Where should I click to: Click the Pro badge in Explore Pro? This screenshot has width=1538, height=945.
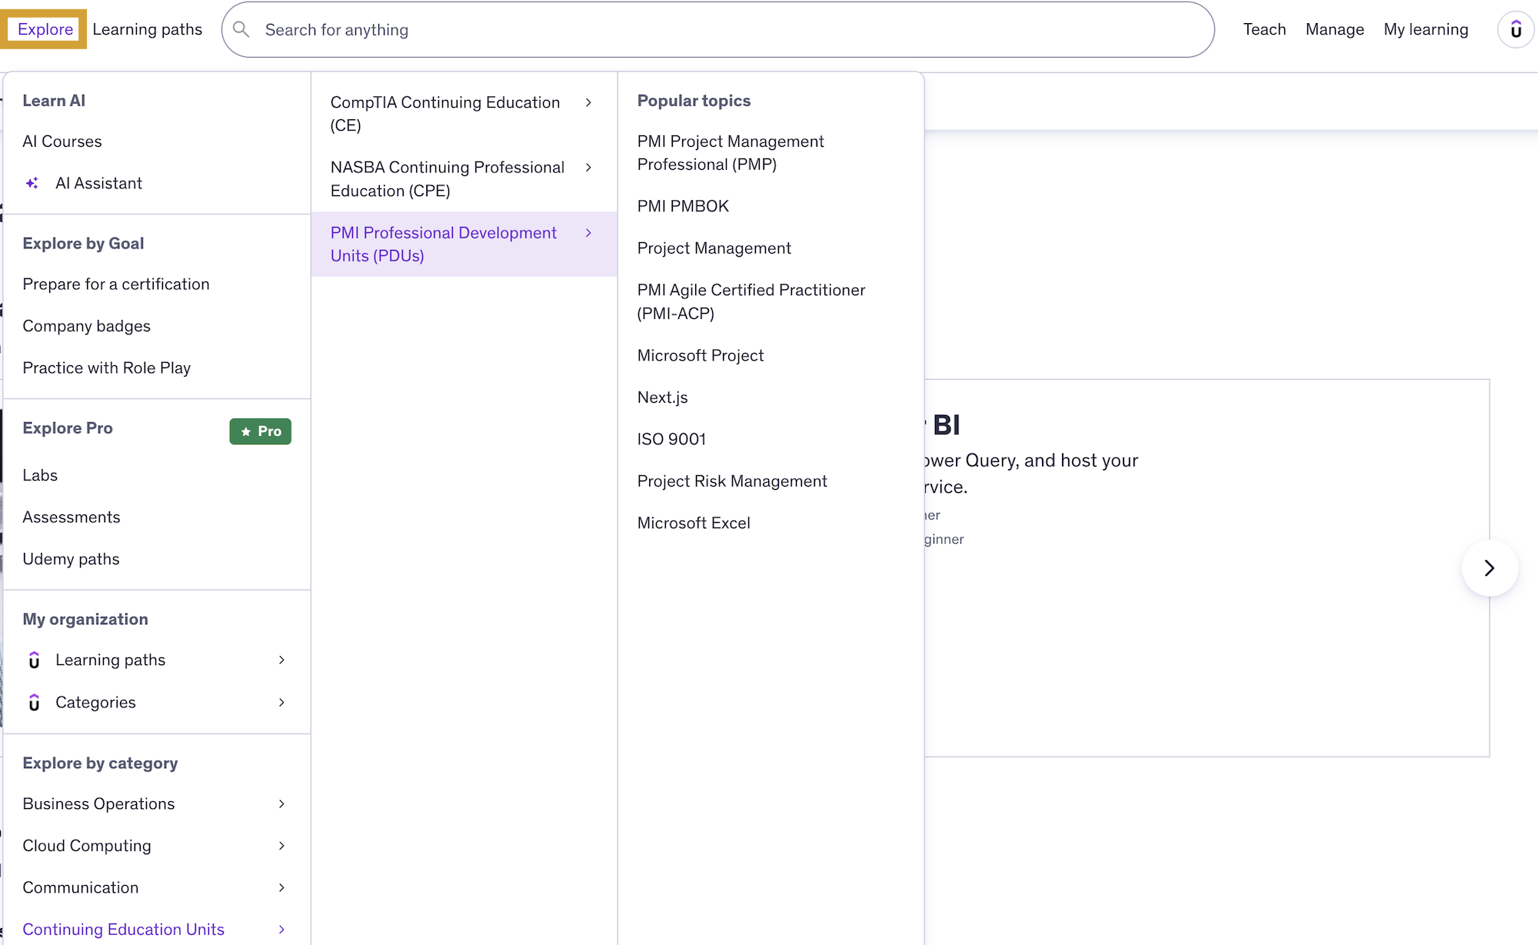point(260,431)
